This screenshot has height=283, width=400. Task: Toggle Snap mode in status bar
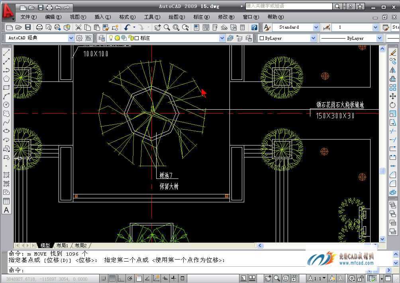click(x=103, y=278)
